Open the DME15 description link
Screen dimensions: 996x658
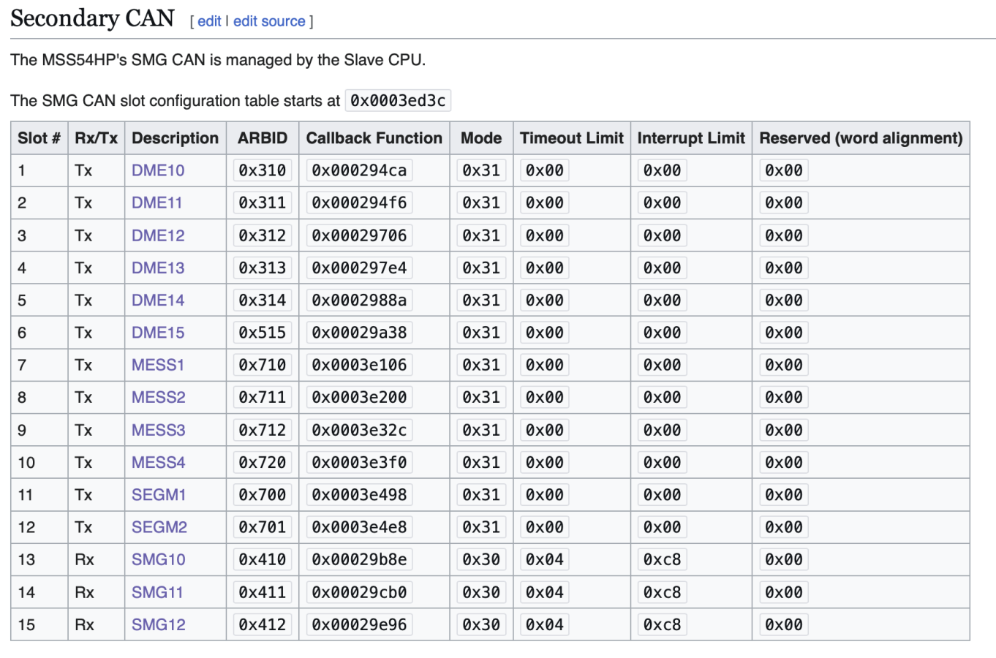click(157, 332)
